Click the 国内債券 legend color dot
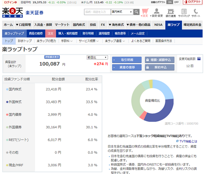Viewport: 204px width, 174px height. [7, 115]
